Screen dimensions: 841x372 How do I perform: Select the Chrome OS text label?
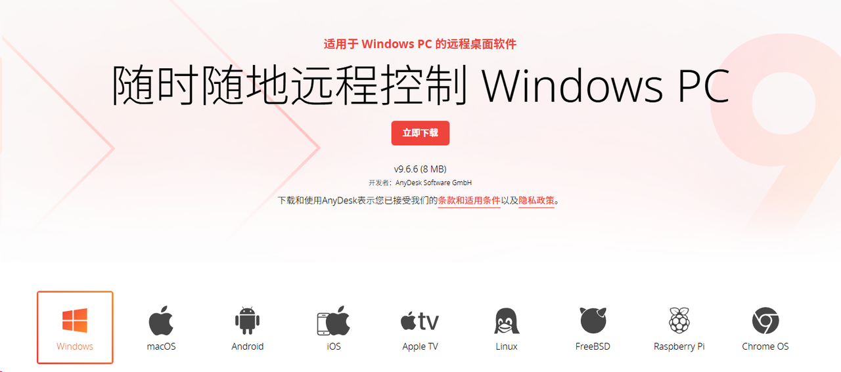(x=765, y=346)
